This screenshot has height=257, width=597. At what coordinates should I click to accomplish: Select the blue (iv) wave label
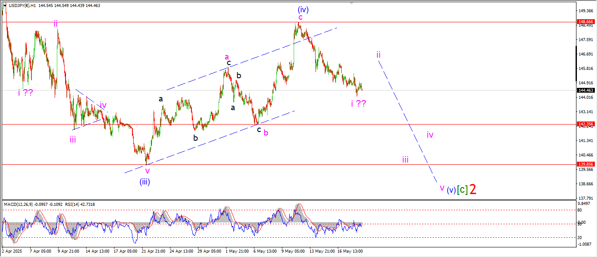(303, 9)
